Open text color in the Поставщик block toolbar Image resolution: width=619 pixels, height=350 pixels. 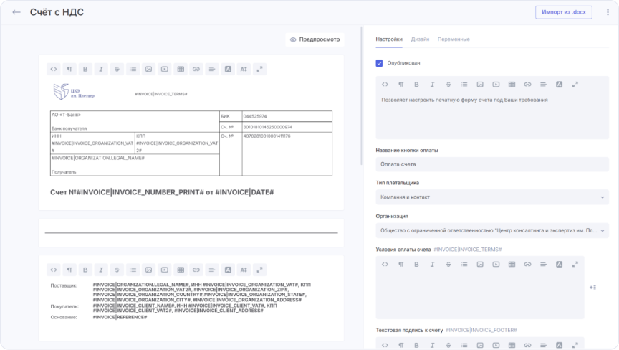pyautogui.click(x=228, y=270)
